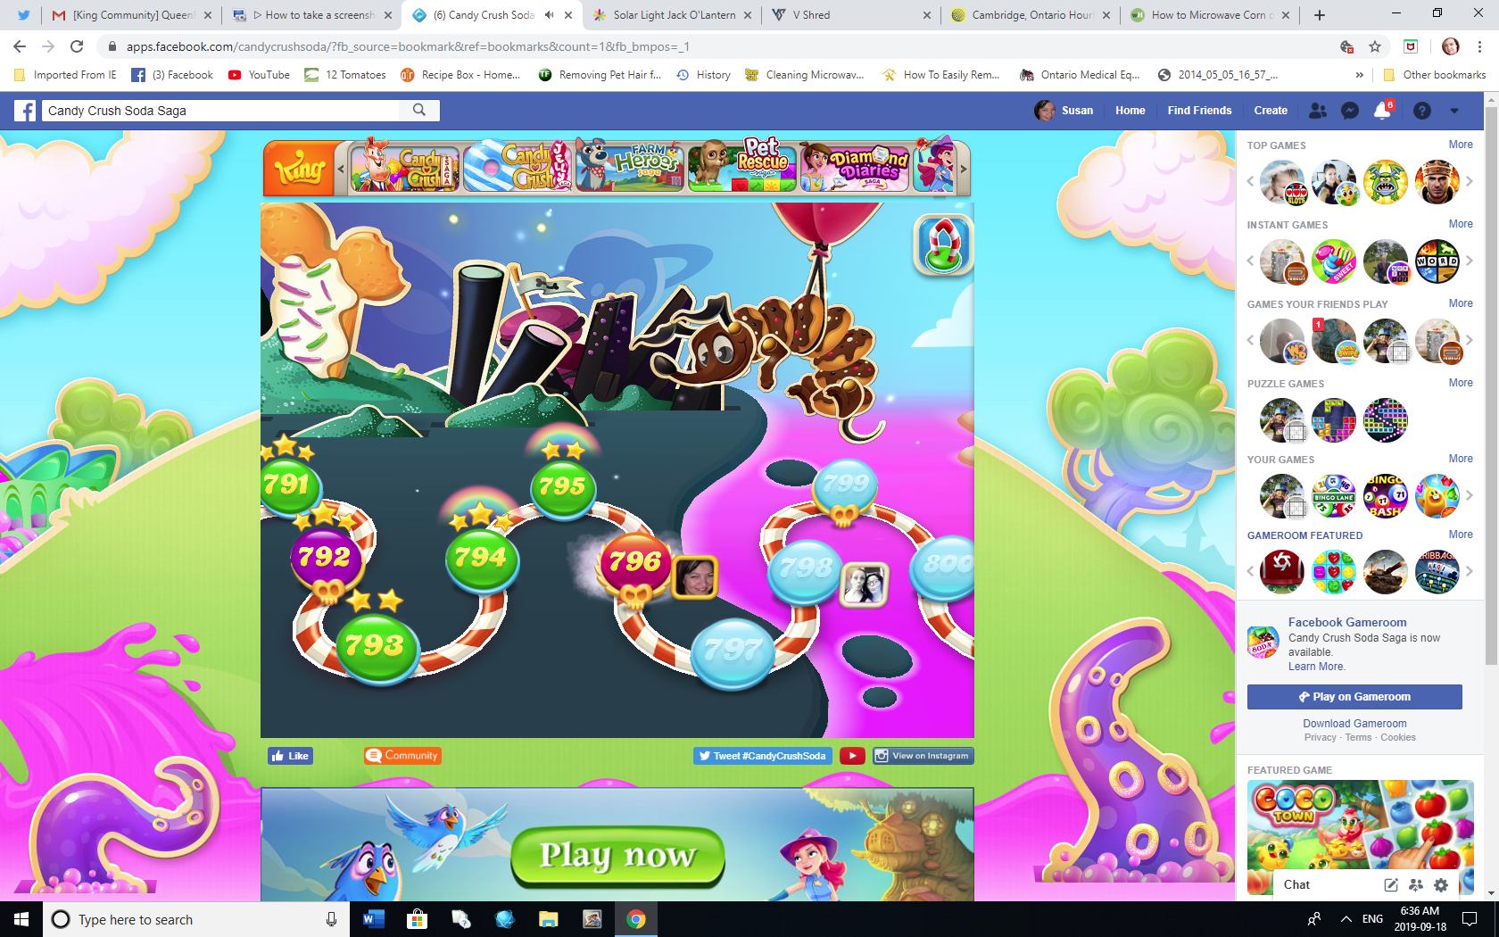1499x937 pixels.
Task: Open File Explorer from taskbar
Action: click(x=548, y=919)
